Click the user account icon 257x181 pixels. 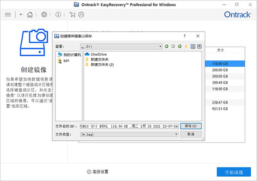[81, 14]
